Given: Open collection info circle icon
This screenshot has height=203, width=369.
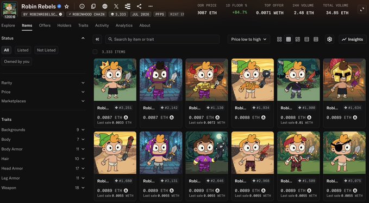Looking at the screenshot, I should click(x=82, y=6).
